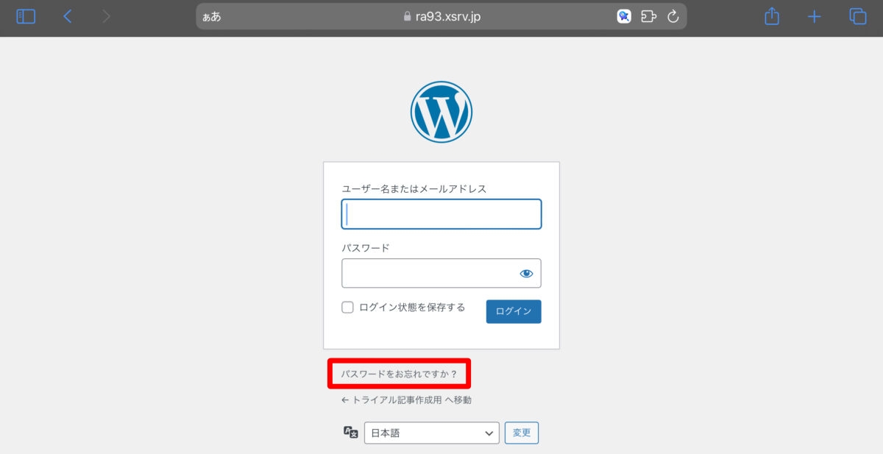The height and width of the screenshot is (454, 883).
Task: Open the パスワードをお忘れですか？ link
Action: coord(399,375)
